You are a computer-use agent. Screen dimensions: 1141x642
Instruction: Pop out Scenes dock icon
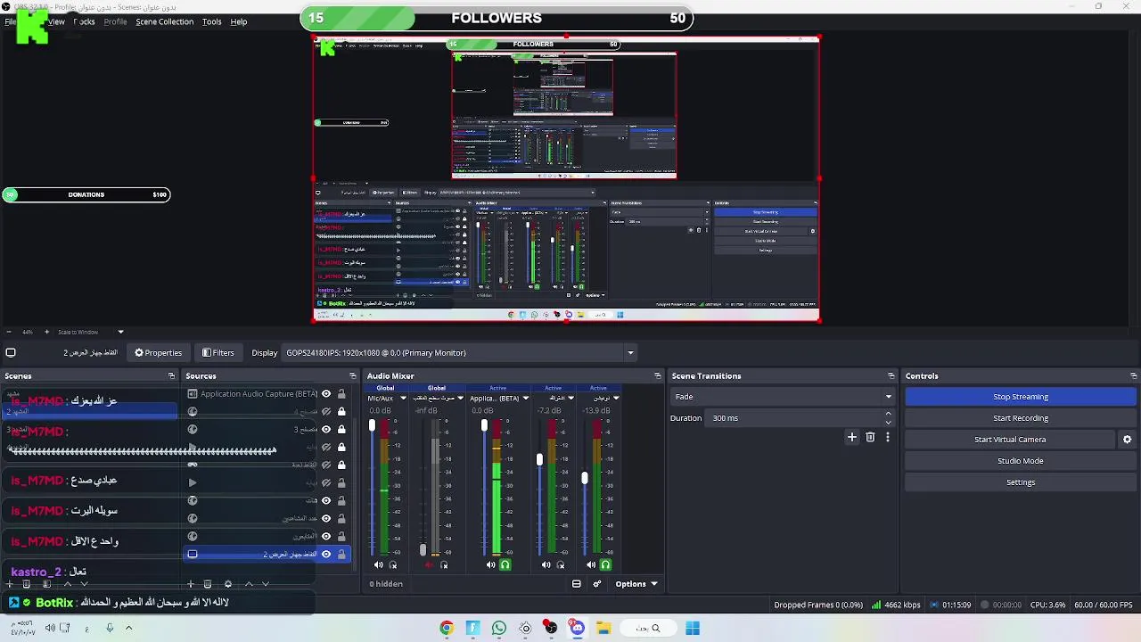click(171, 375)
